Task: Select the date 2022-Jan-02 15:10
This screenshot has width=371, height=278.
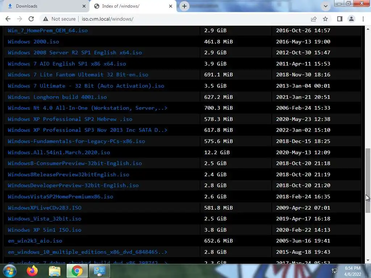Action: click(x=303, y=130)
